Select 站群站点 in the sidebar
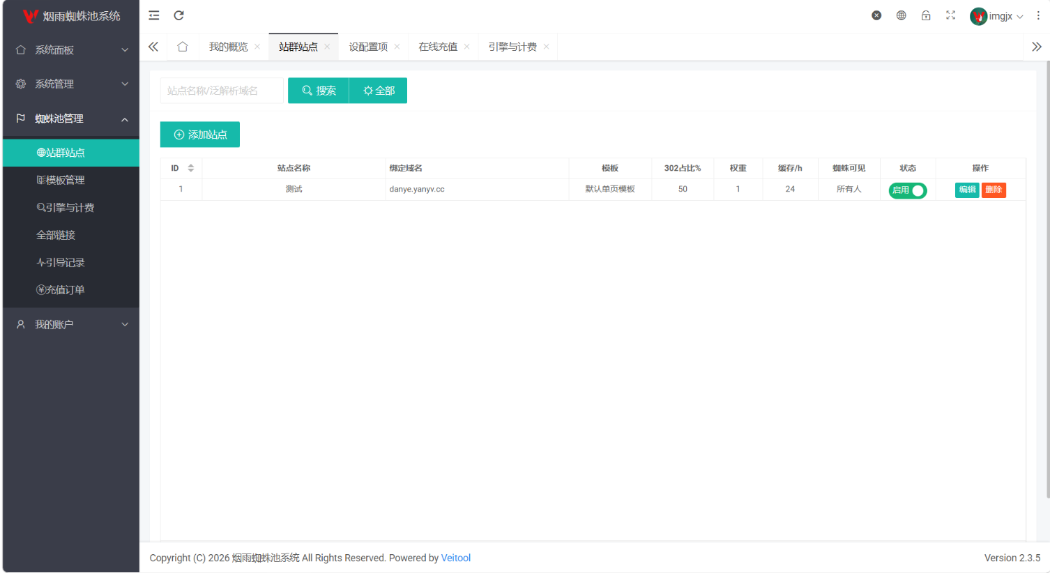 (x=71, y=153)
